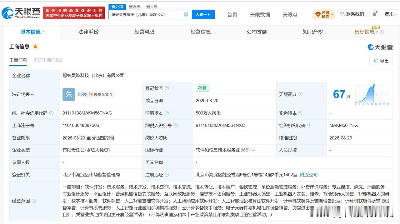
Task: Click the 67分 score value
Action: pyautogui.click(x=342, y=94)
